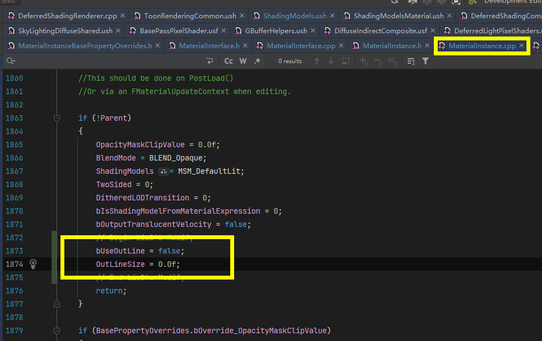
Task: Click the next occurrence down arrow in find bar
Action: [331, 61]
